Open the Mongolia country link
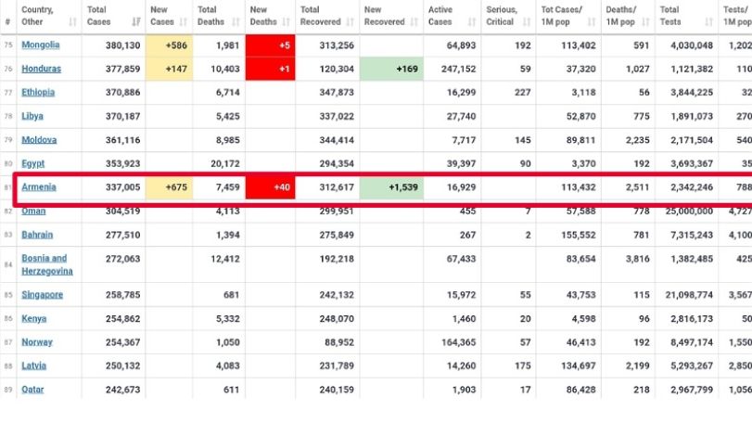The height and width of the screenshot is (423, 752). click(41, 45)
